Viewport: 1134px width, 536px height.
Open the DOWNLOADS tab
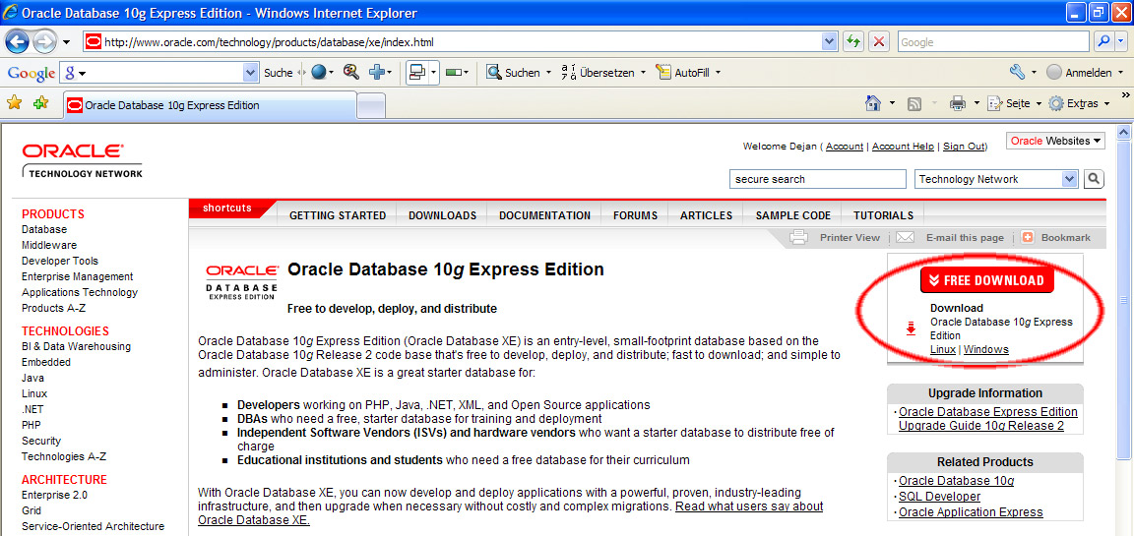click(442, 215)
